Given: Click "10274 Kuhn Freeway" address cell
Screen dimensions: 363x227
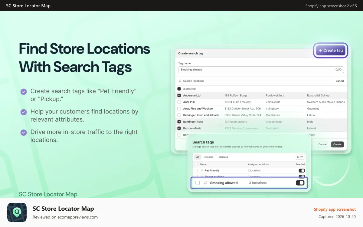Looking at the screenshot, I should (x=237, y=102).
